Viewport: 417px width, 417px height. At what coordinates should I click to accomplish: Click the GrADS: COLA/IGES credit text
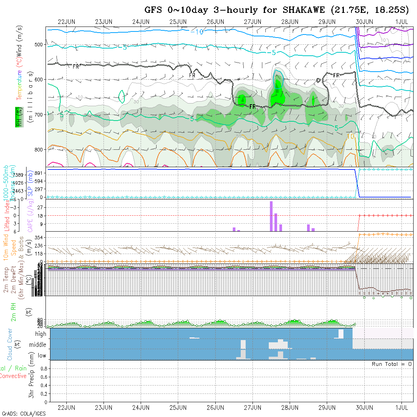pyautogui.click(x=24, y=414)
